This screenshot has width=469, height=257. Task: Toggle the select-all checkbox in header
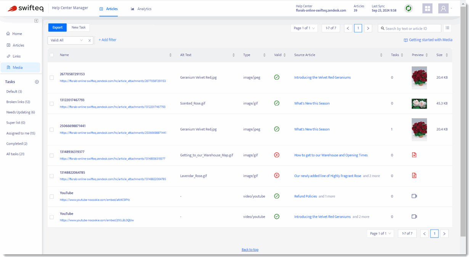(x=52, y=55)
